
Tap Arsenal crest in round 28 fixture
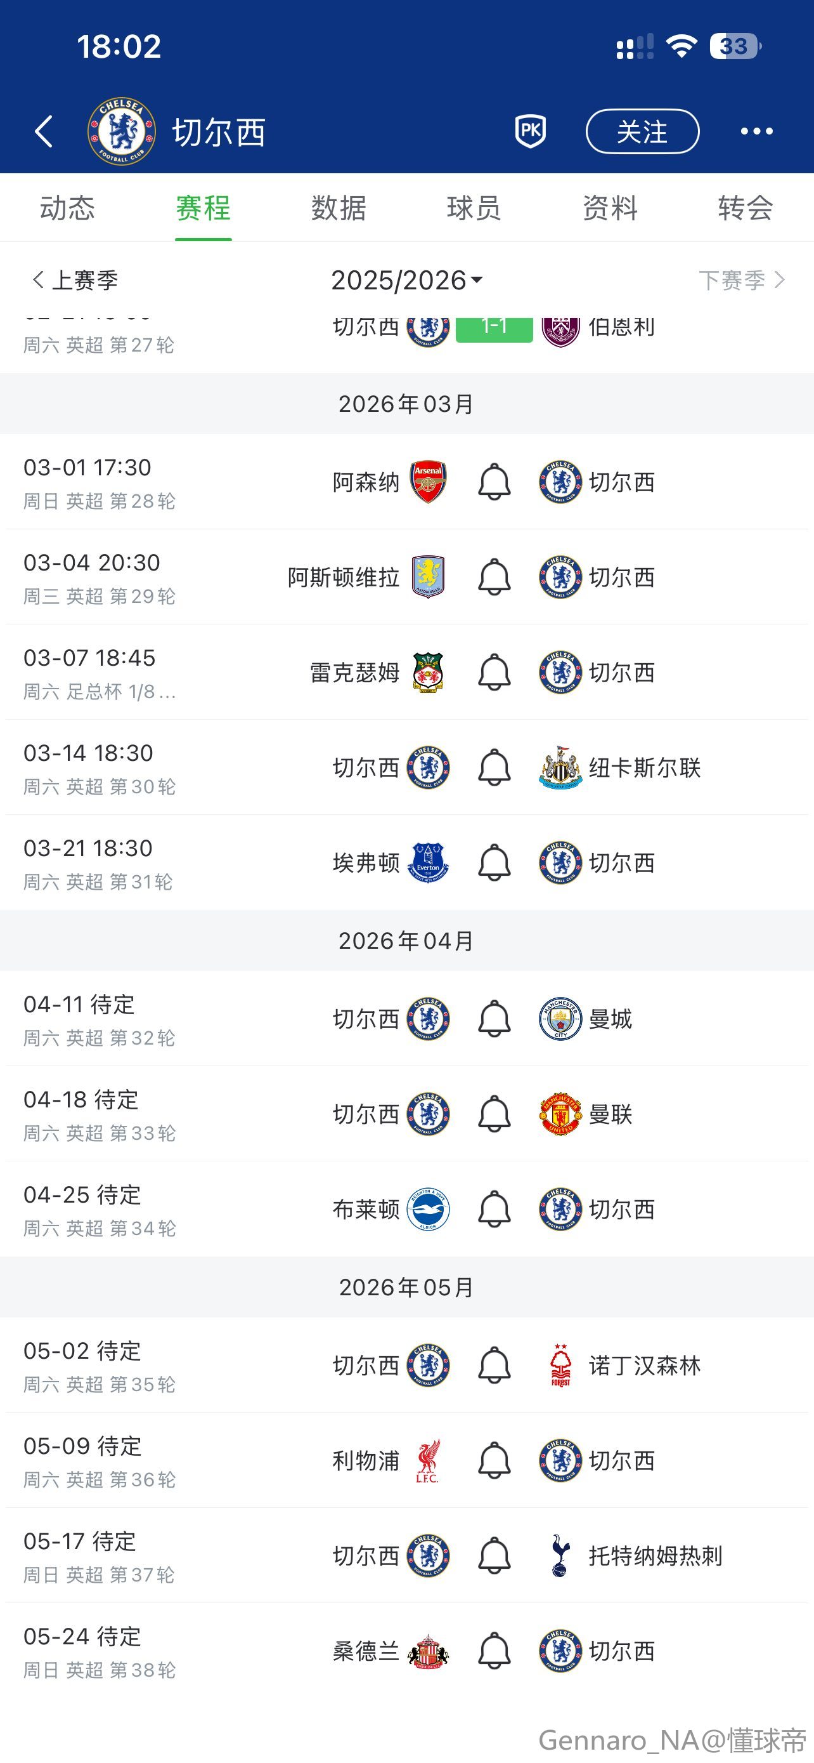click(x=429, y=482)
